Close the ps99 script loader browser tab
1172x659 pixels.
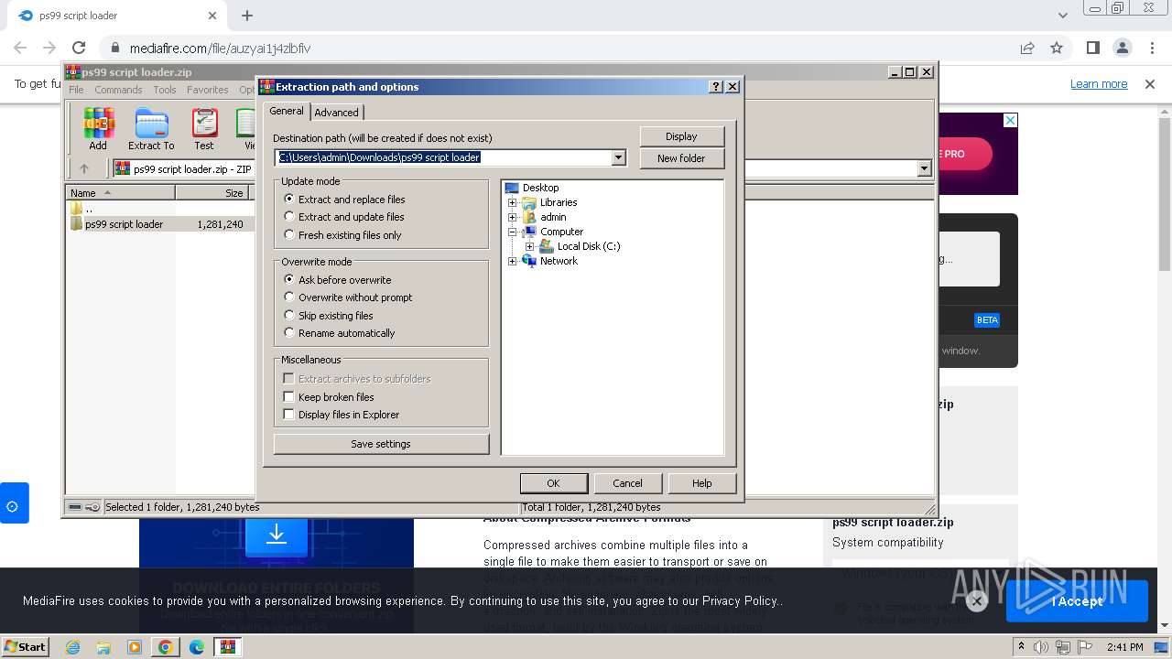tap(212, 16)
